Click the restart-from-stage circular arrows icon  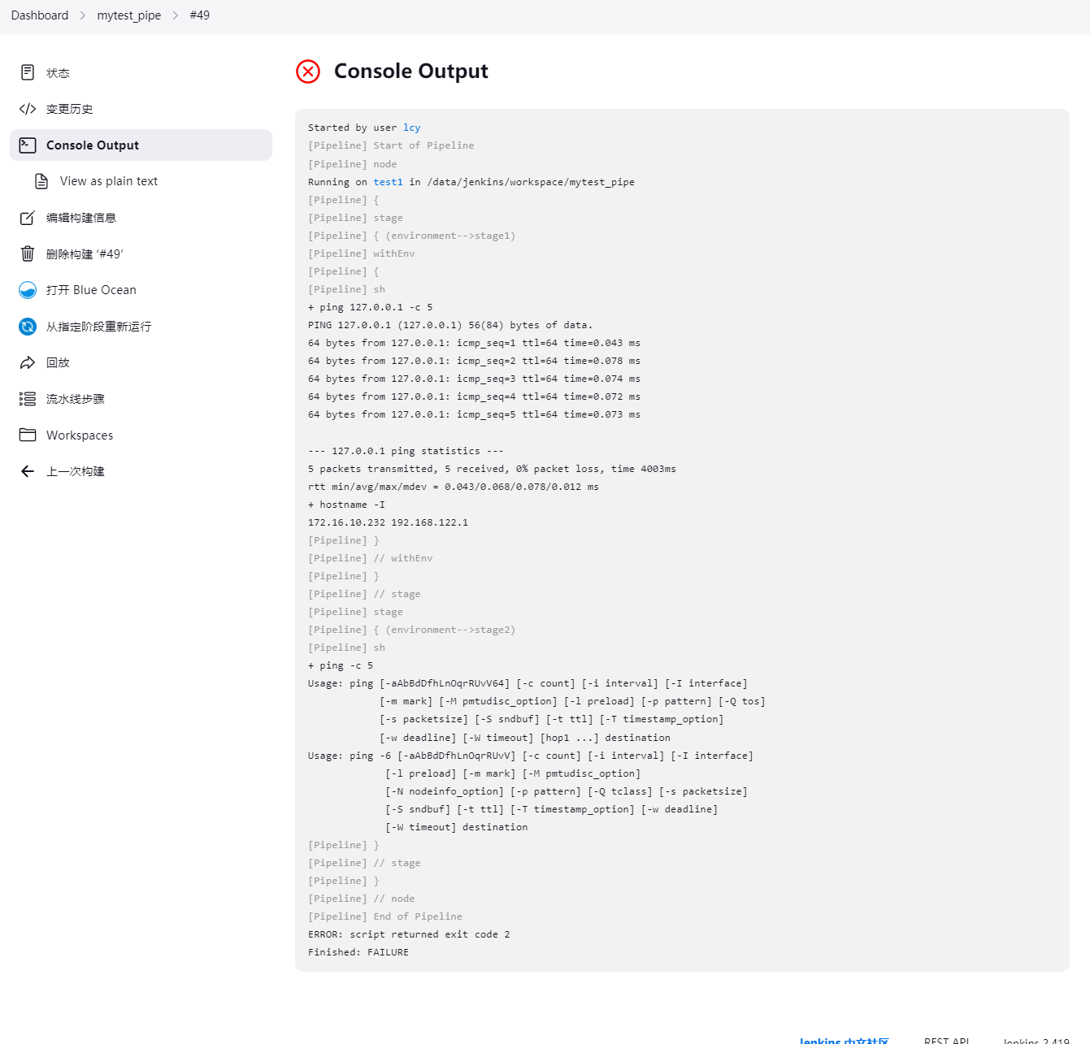28,327
